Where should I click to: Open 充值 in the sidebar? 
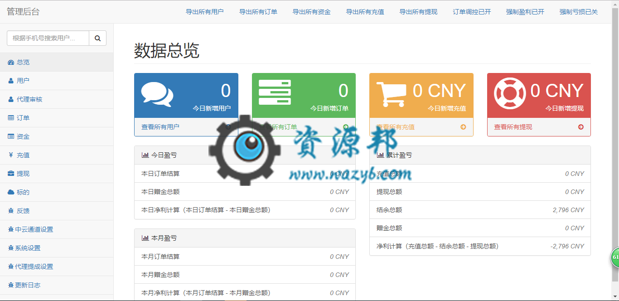[57, 155]
